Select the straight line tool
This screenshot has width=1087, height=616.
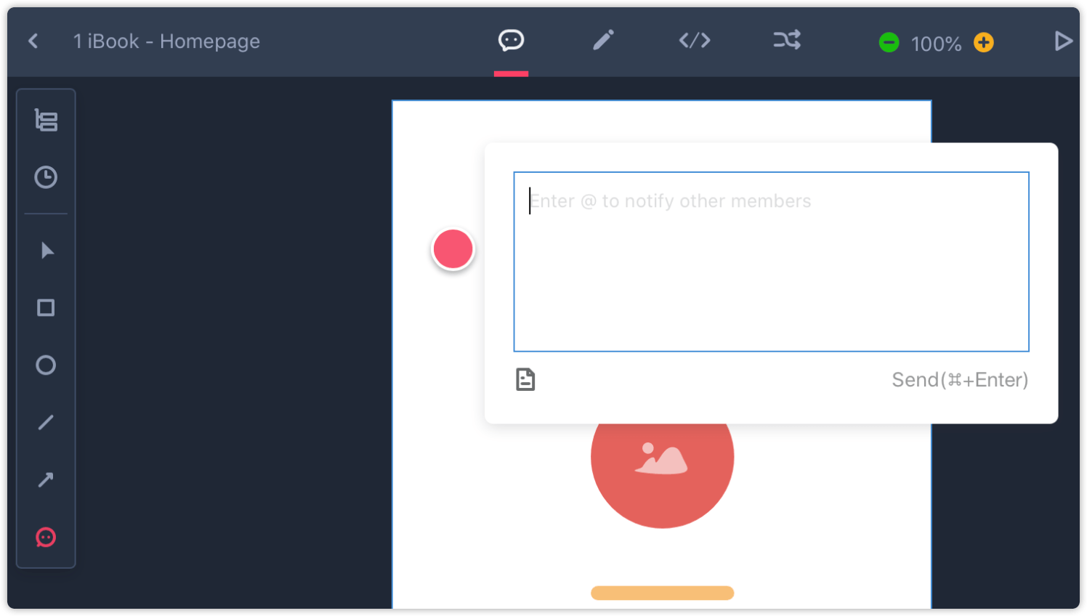46,422
